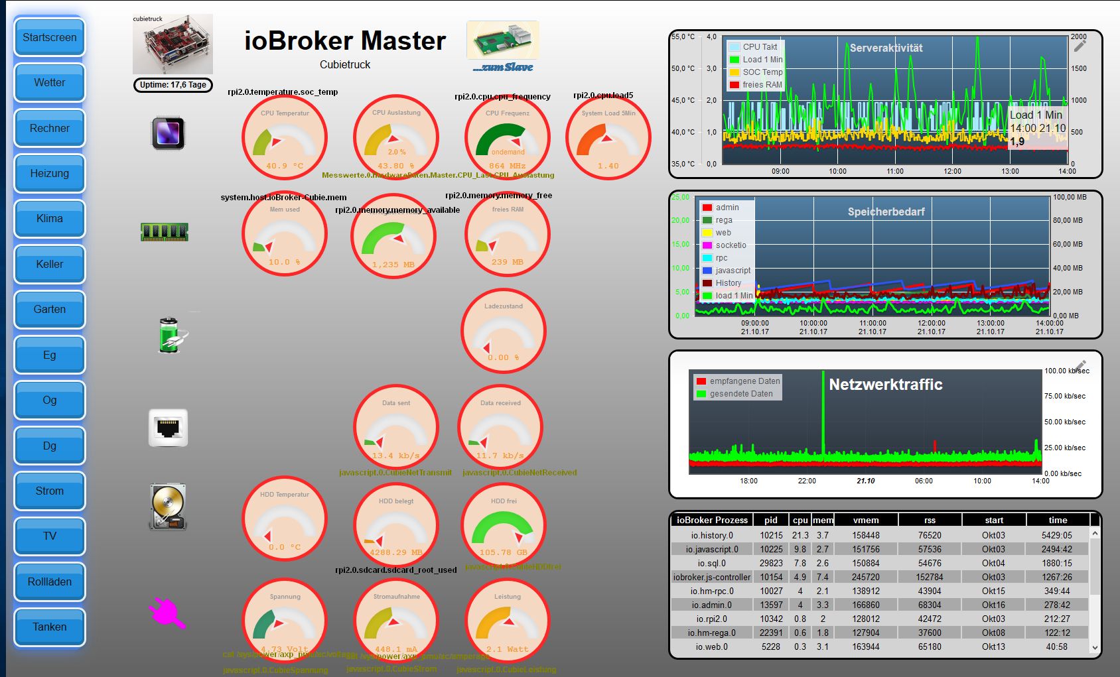Select the Og floor menu entry
The height and width of the screenshot is (677, 1120).
(x=50, y=400)
